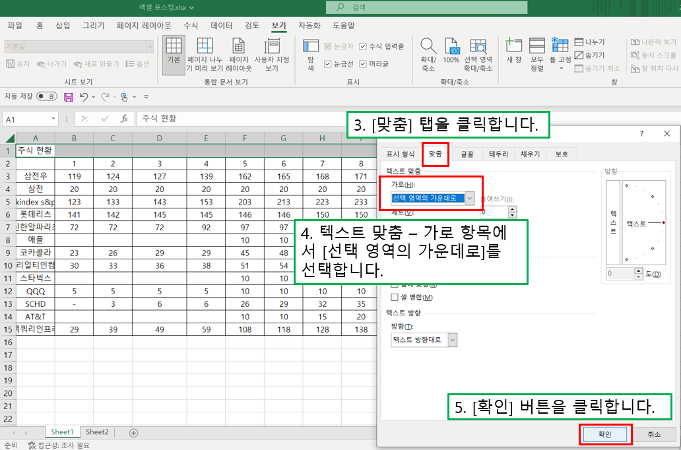Viewport: 681px width, 450px height.
Task: Increase the 들여쓰기 indent spinner
Action: tap(513, 210)
